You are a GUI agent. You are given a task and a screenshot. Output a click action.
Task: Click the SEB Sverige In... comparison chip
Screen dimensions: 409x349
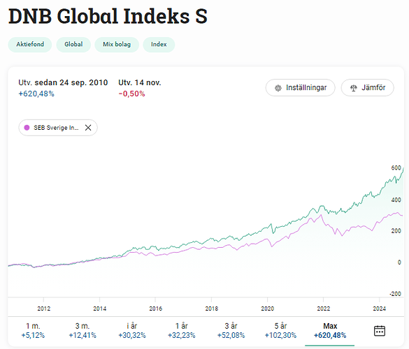coord(58,128)
